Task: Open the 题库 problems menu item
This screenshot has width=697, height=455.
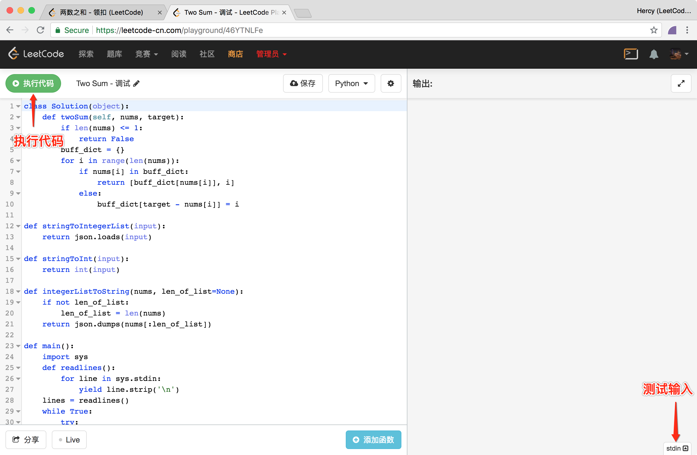Action: tap(114, 54)
